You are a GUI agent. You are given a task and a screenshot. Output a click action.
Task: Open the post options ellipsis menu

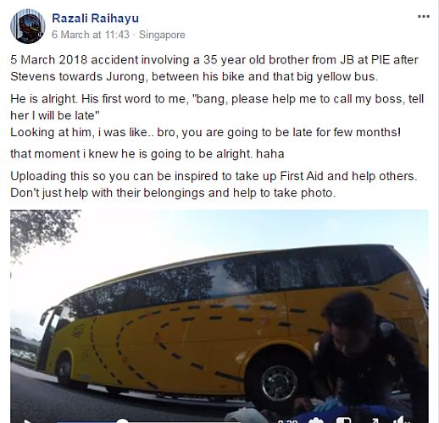pyautogui.click(x=424, y=17)
